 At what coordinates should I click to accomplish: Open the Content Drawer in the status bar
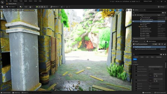click(5, 93)
